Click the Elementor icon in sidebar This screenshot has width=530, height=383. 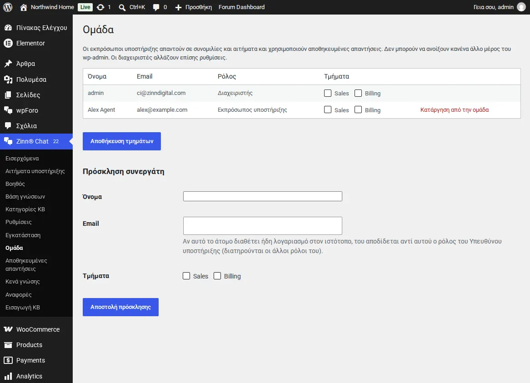point(8,43)
